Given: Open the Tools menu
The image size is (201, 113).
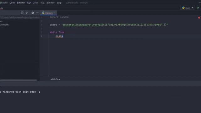Looking at the screenshot, I should [35, 3].
